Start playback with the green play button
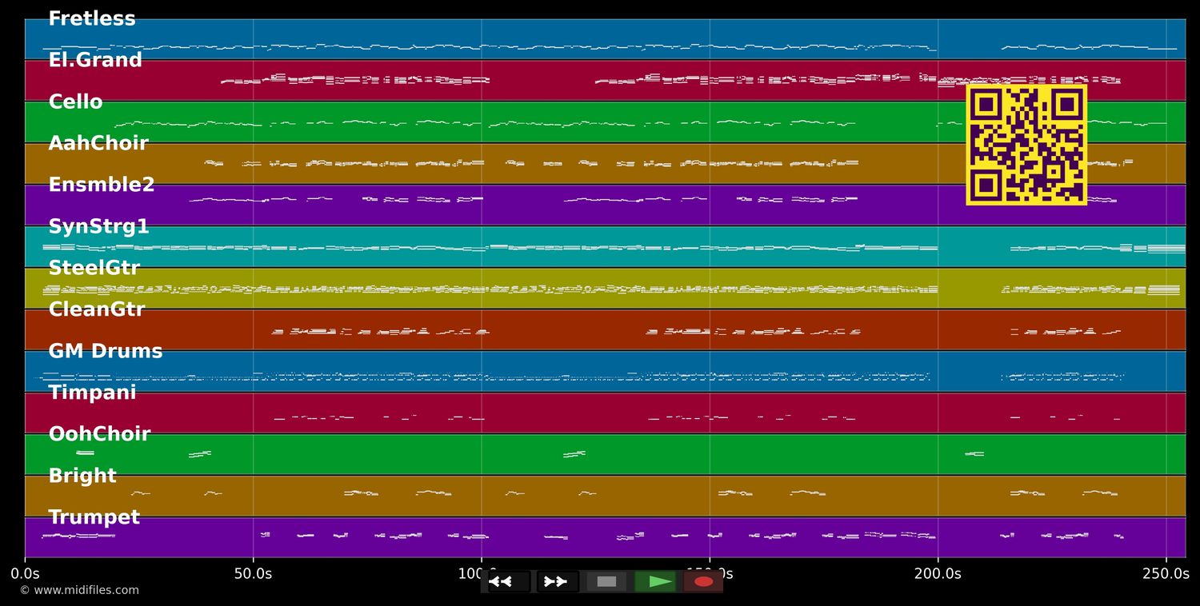This screenshot has width=1200, height=606. coord(655,581)
